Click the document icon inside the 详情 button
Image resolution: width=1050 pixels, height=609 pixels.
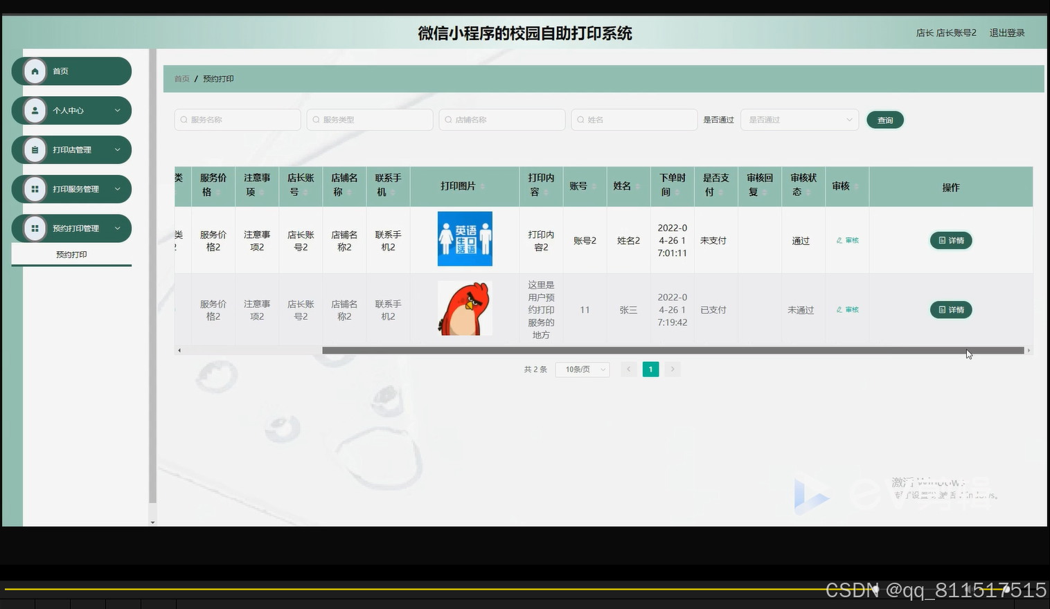point(942,240)
